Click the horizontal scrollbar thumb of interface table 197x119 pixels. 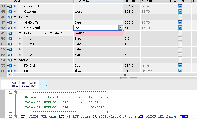click(125, 75)
